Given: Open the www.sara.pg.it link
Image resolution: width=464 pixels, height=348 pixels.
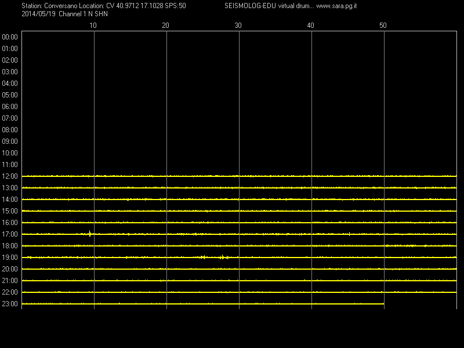Looking at the screenshot, I should tap(336, 6).
